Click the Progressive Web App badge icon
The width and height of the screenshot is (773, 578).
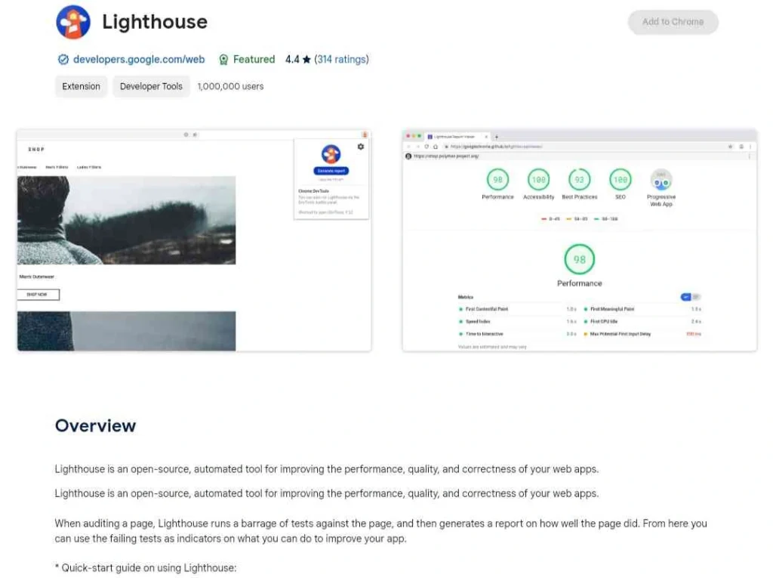661,180
